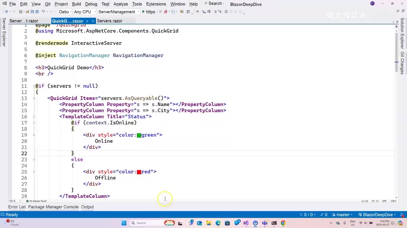Open the Git menu
This screenshot has height=228, width=407.
coord(47,4)
